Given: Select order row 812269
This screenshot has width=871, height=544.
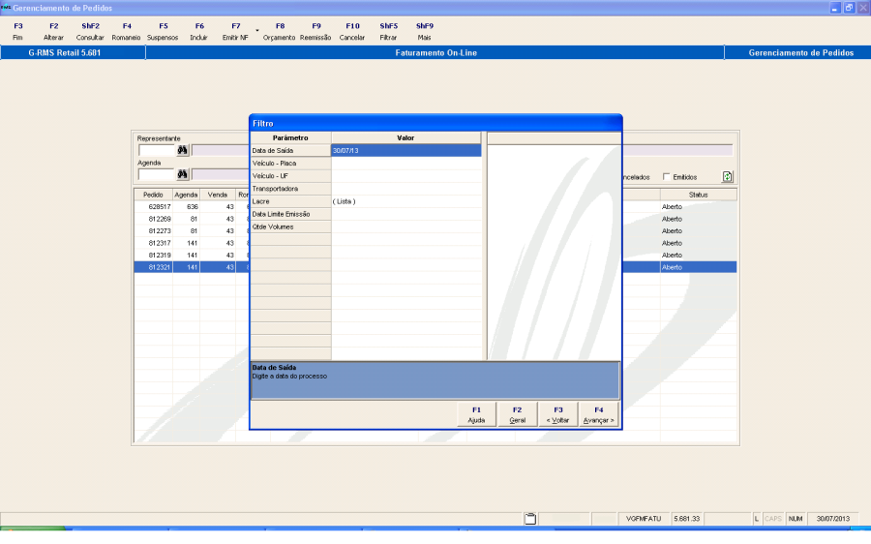Looking at the screenshot, I should (x=192, y=219).
